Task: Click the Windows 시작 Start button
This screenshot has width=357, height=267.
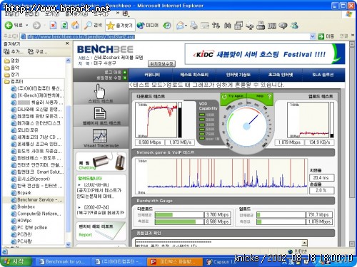Action: (15, 261)
